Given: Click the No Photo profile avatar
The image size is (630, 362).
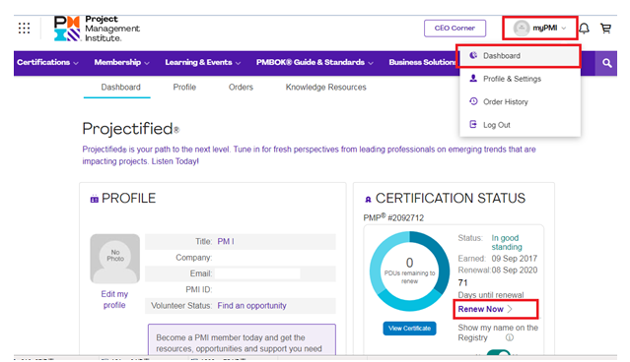Looking at the screenshot, I should pos(115,259).
